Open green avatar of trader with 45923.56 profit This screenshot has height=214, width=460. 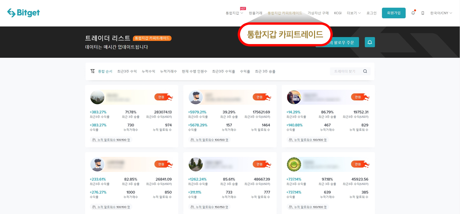[294, 164]
